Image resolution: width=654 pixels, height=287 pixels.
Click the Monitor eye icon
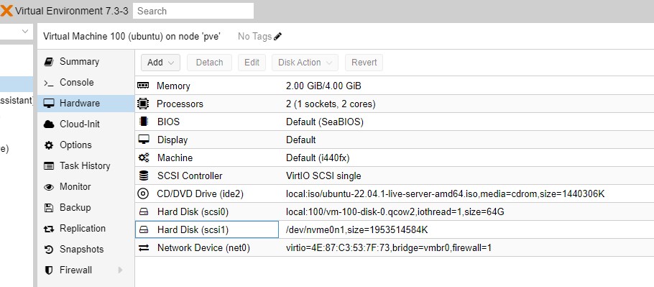coord(49,187)
